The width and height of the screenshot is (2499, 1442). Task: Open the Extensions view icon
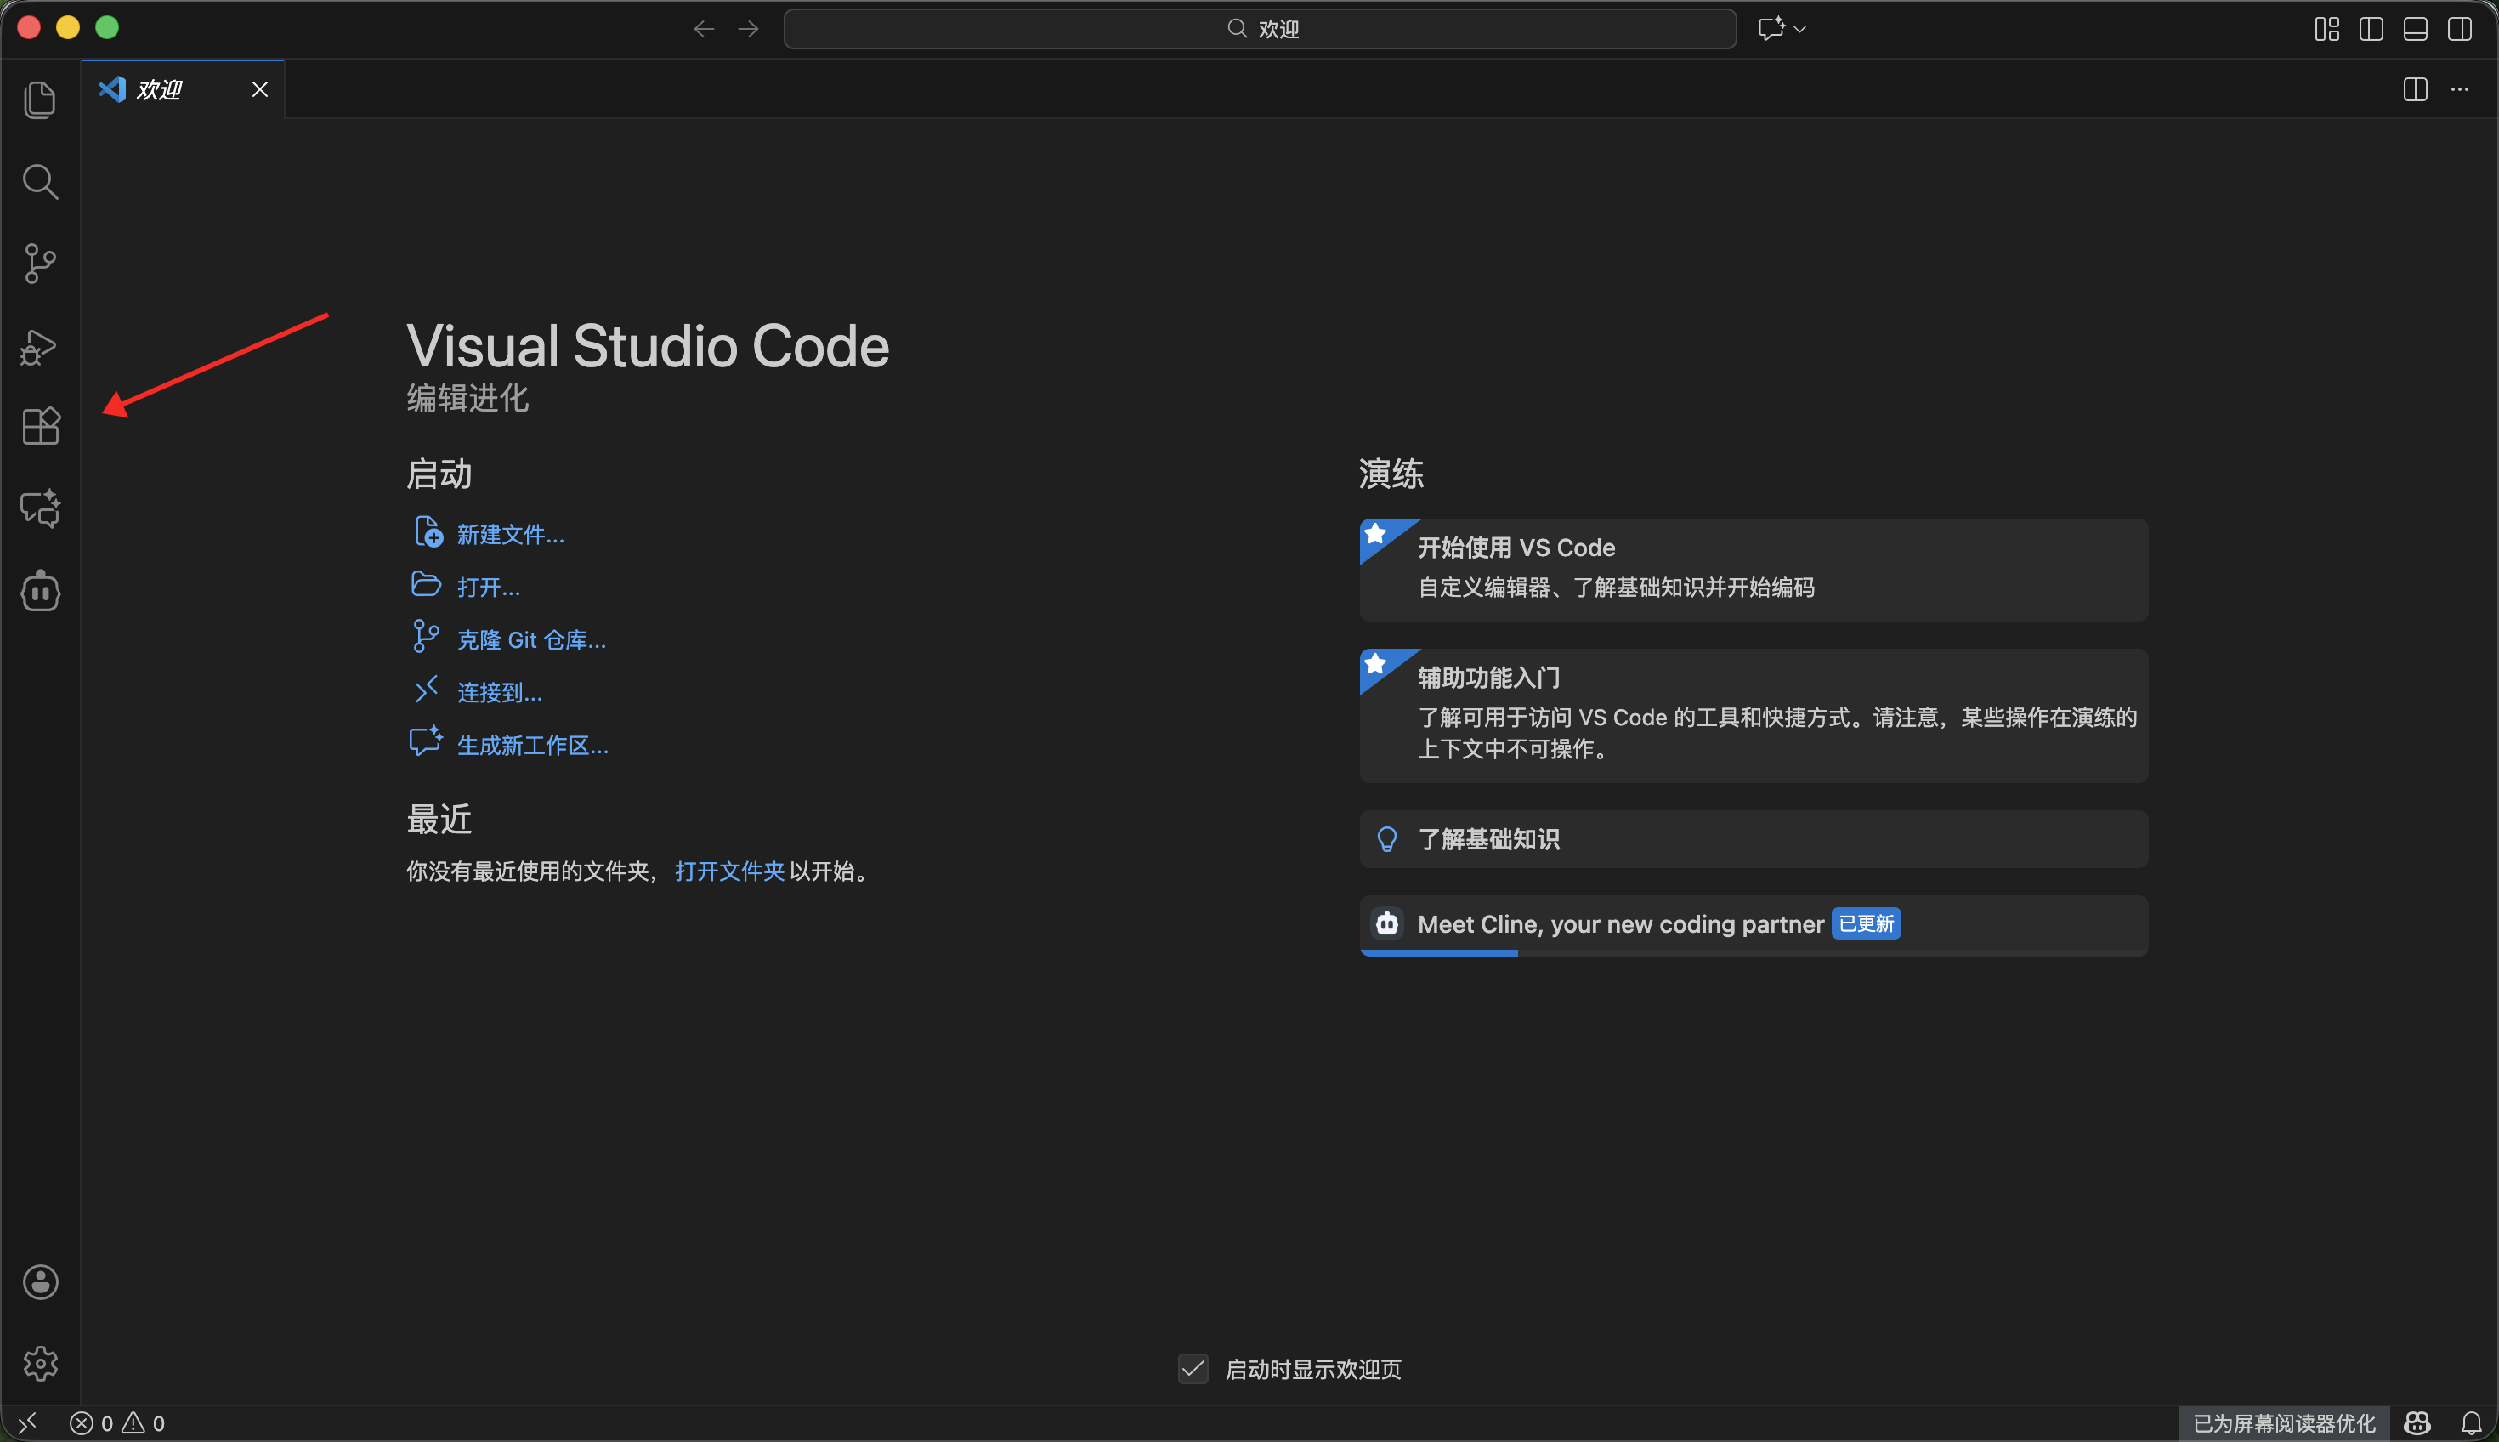[x=41, y=427]
